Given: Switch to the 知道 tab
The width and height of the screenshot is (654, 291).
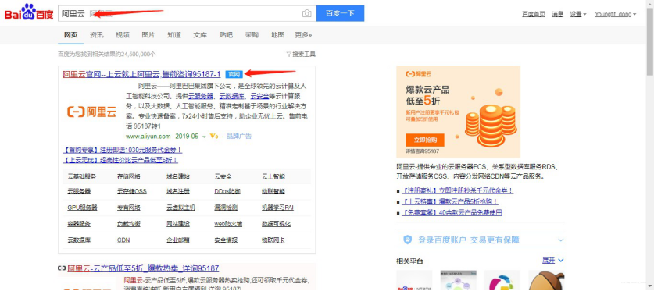Looking at the screenshot, I should click(x=174, y=35).
